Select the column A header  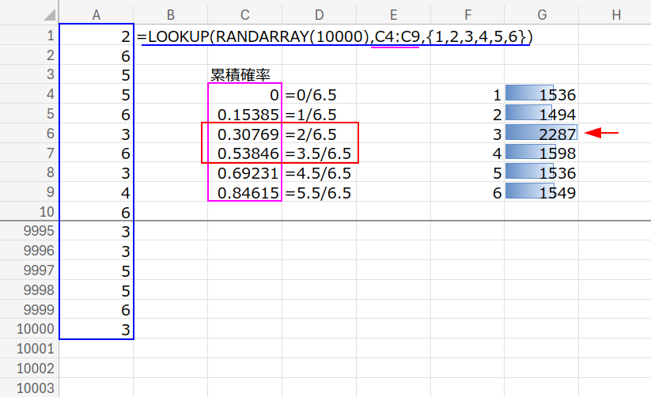[97, 12]
